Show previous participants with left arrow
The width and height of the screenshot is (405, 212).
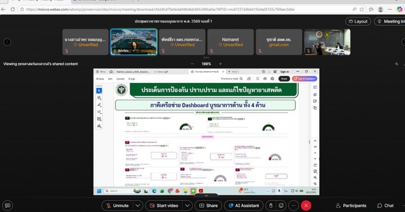7,42
